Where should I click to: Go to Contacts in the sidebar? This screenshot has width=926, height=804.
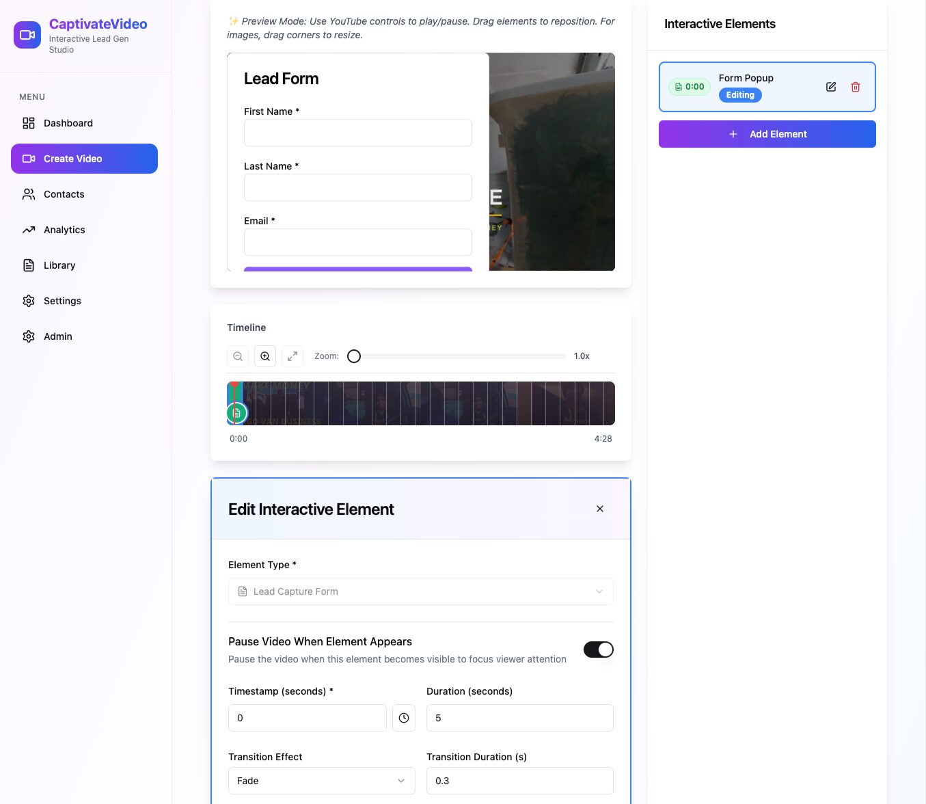[64, 194]
